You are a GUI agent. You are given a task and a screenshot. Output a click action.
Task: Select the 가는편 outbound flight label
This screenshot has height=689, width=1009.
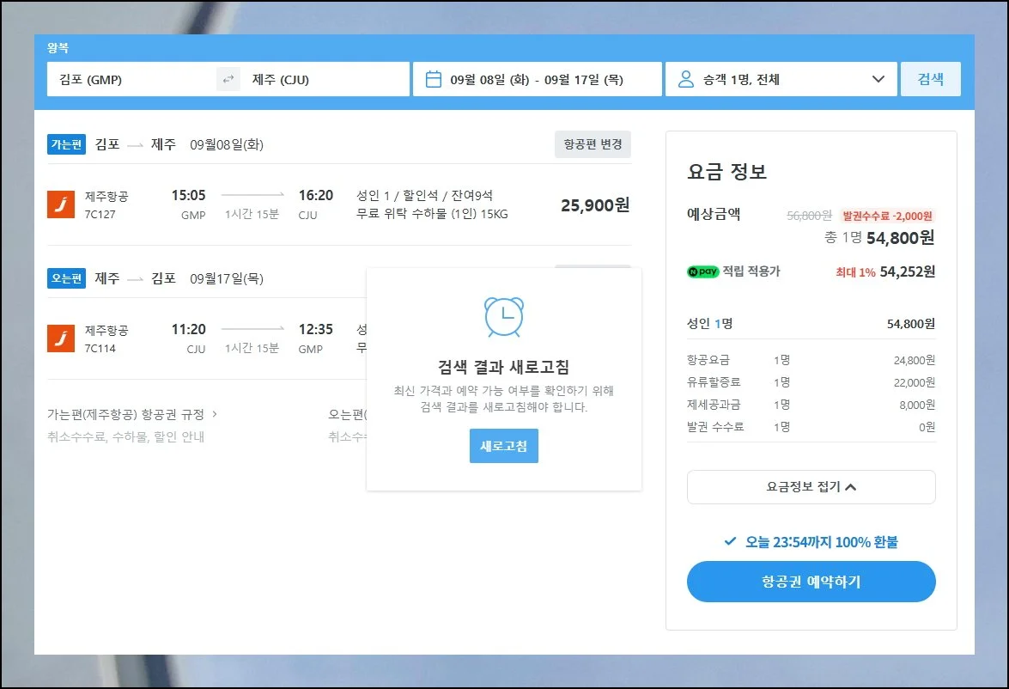click(x=66, y=144)
